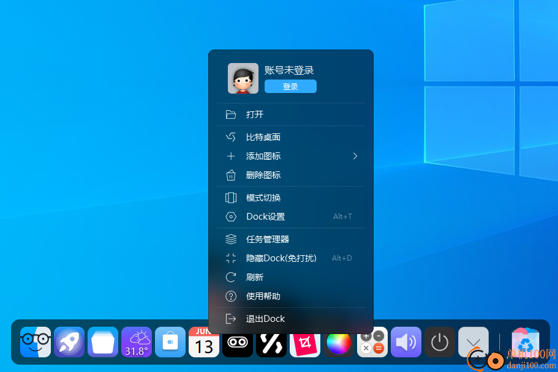Choose 比特桌面 menu entry
Viewport: 558px width, 372px height.
click(291, 137)
